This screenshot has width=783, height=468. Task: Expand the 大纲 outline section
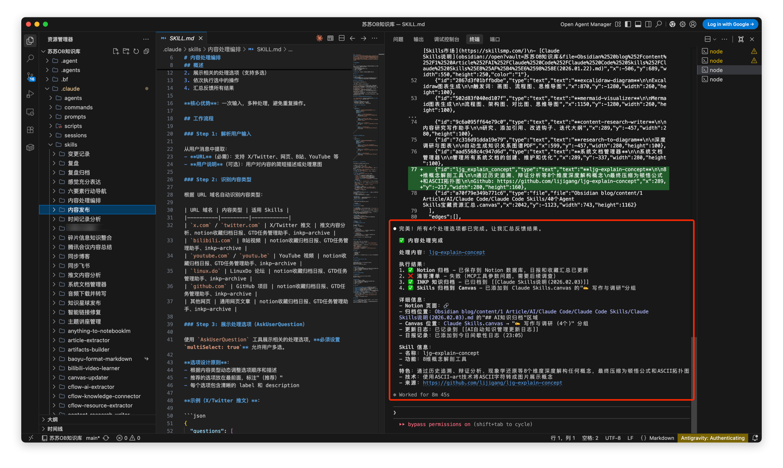click(53, 419)
